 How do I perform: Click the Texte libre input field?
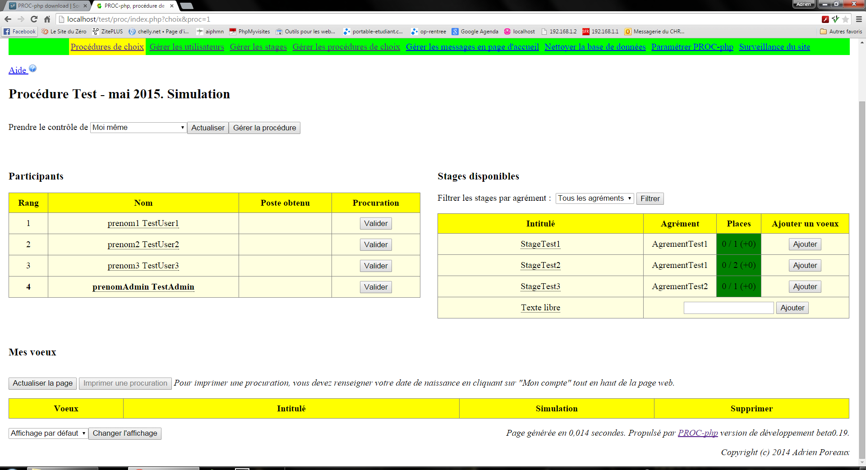(x=728, y=307)
